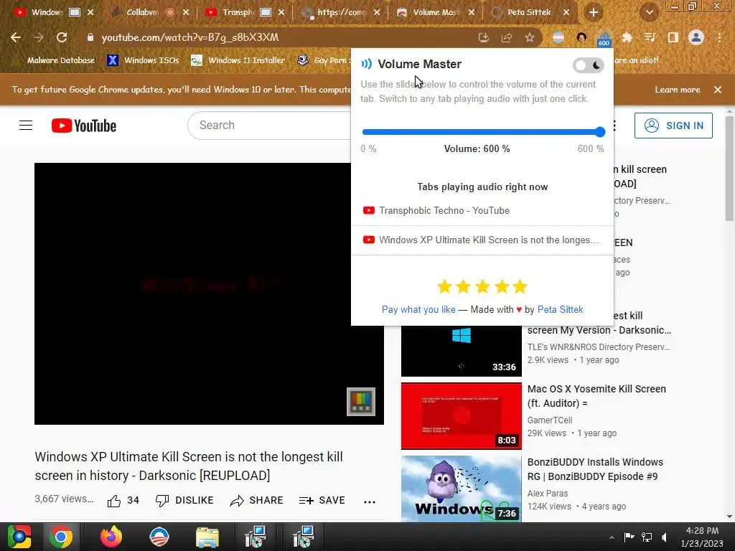Click the system tray volume speaker
This screenshot has width=735, height=551.
pos(664,537)
